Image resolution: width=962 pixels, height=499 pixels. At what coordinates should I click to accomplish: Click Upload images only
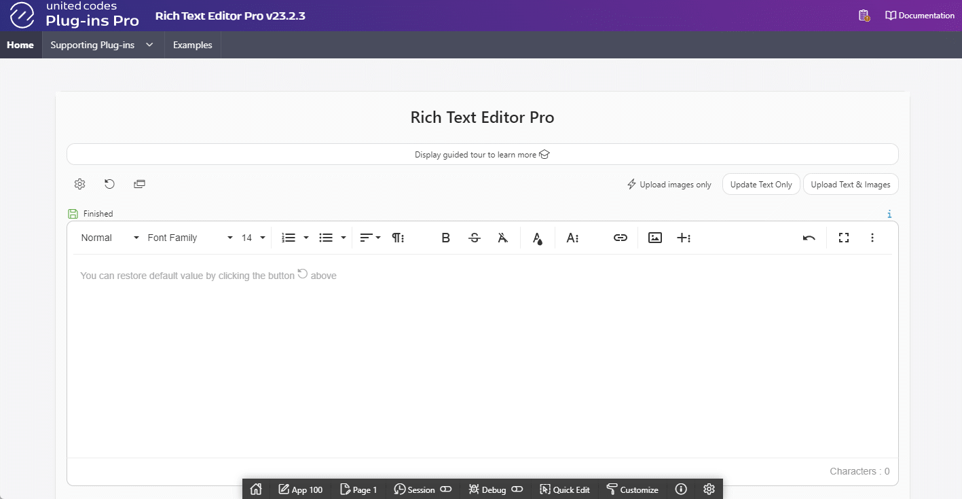click(x=669, y=185)
